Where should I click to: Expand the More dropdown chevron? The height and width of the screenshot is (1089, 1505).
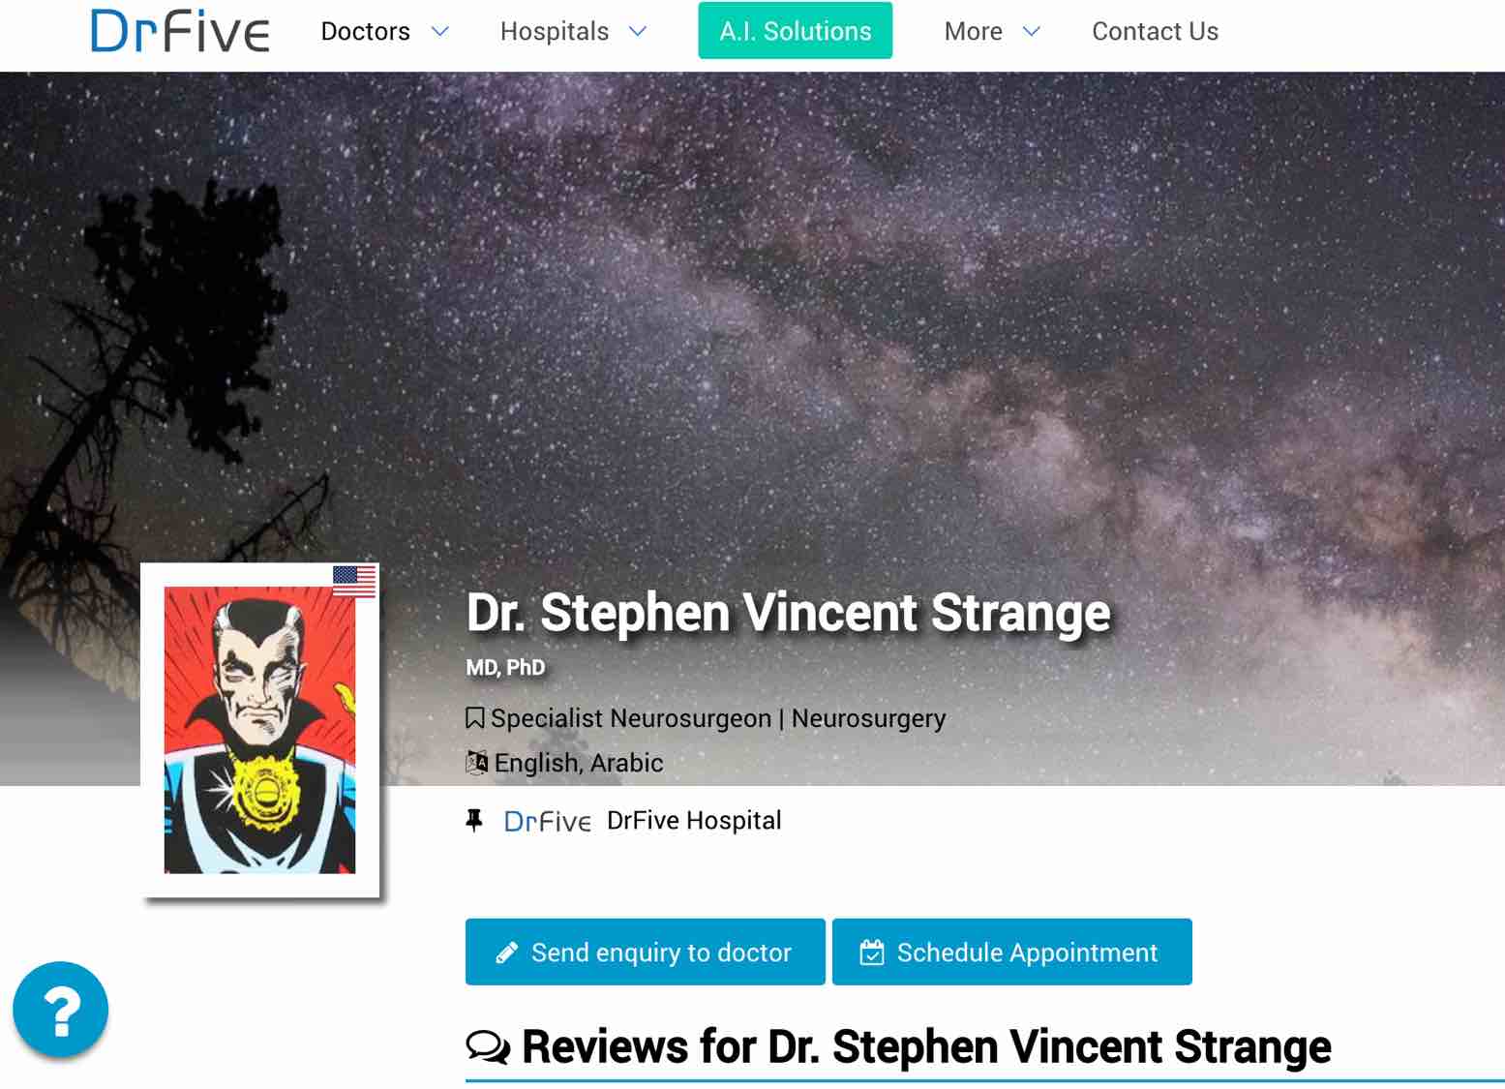[1032, 32]
